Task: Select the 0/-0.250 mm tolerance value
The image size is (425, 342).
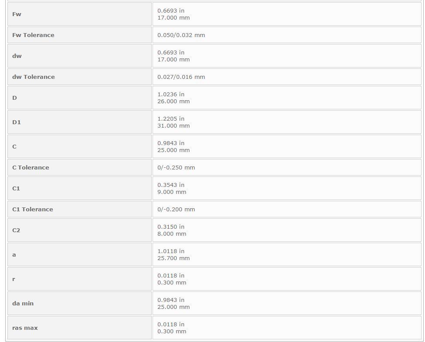Action: [176, 168]
